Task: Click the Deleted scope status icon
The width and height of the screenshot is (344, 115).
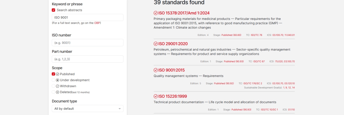Action: [58, 92]
